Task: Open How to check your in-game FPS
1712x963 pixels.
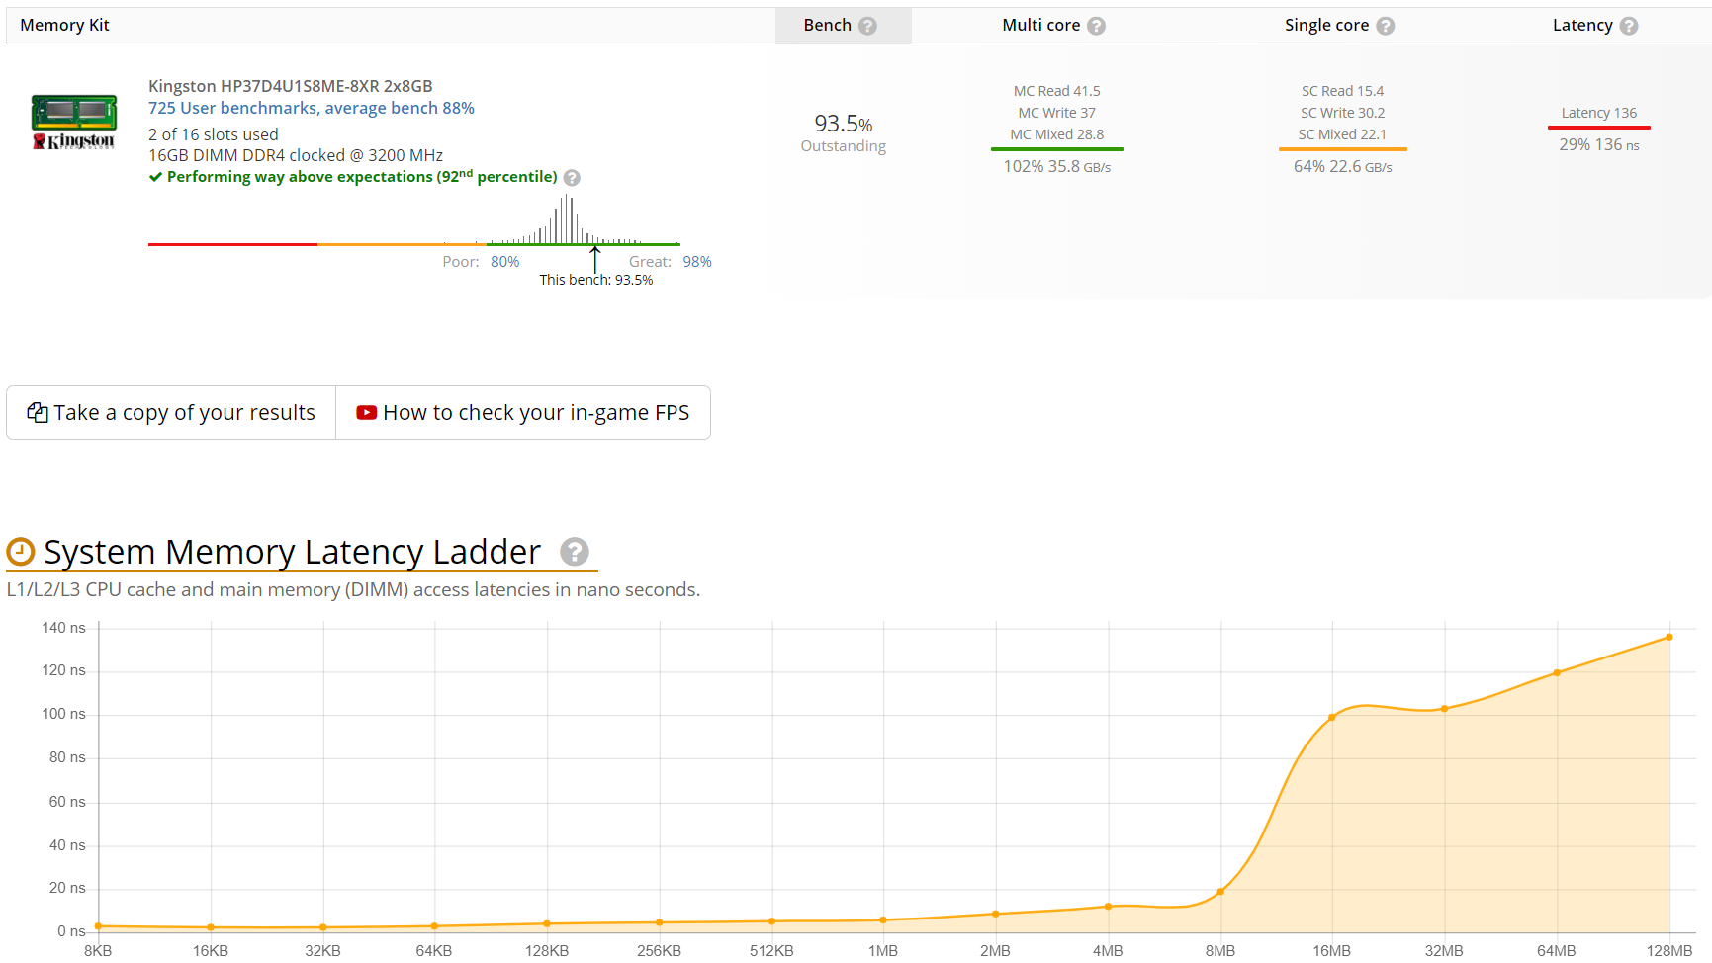Action: pyautogui.click(x=523, y=413)
